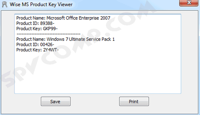The height and width of the screenshot is (115, 200).
Task: Place cursor after Product ID 89388-
Action: (55, 23)
